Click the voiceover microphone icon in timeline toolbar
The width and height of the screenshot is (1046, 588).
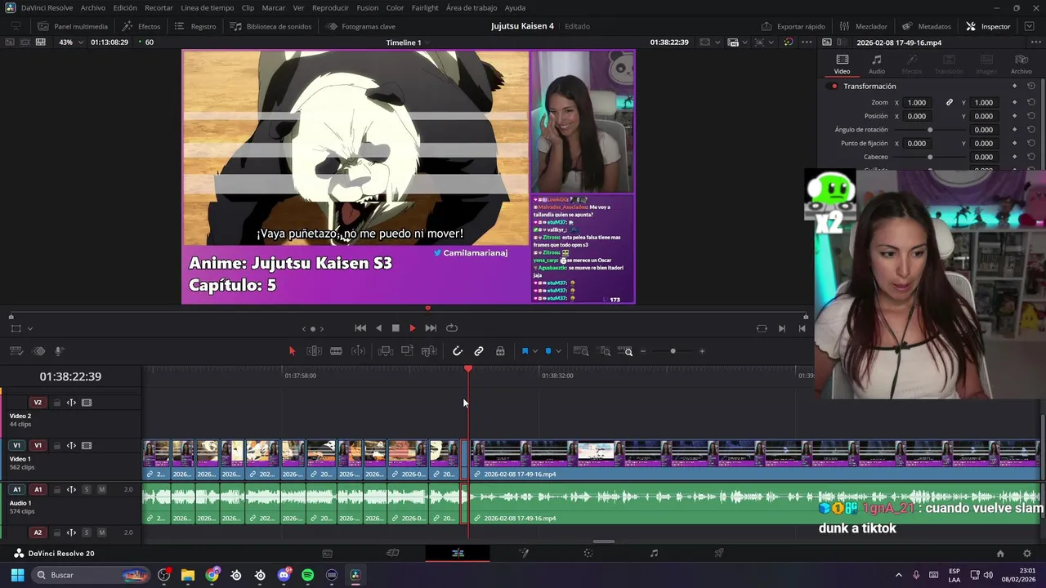(60, 351)
